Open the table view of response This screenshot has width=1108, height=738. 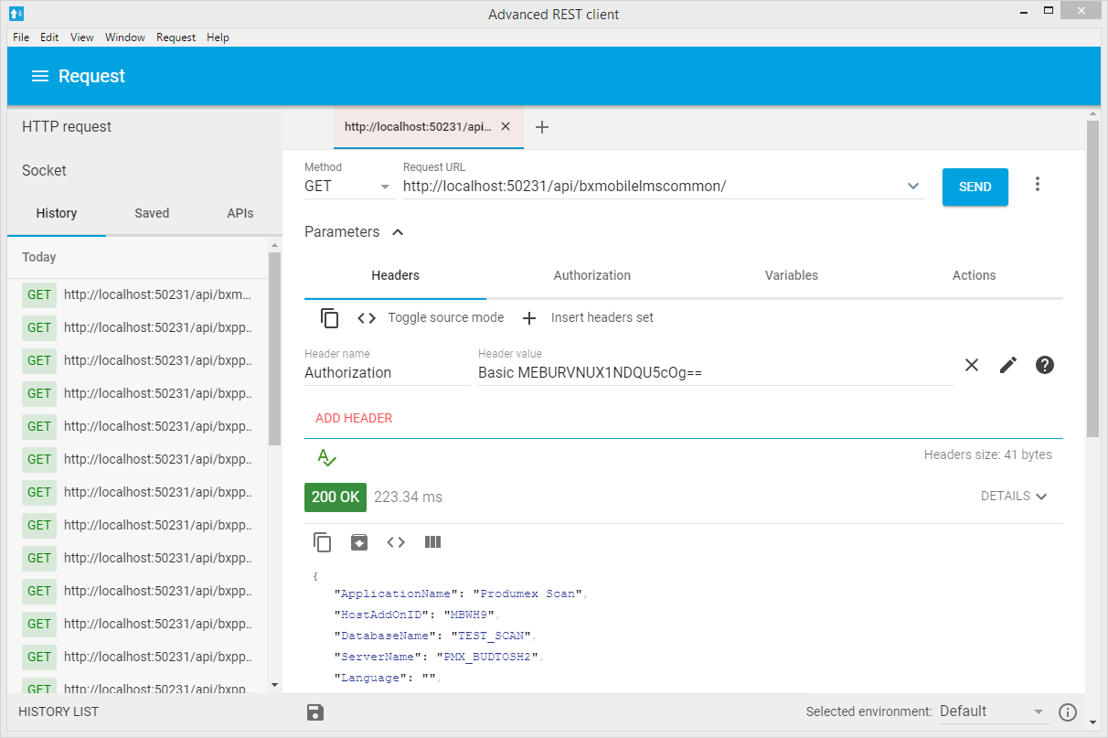(x=433, y=542)
